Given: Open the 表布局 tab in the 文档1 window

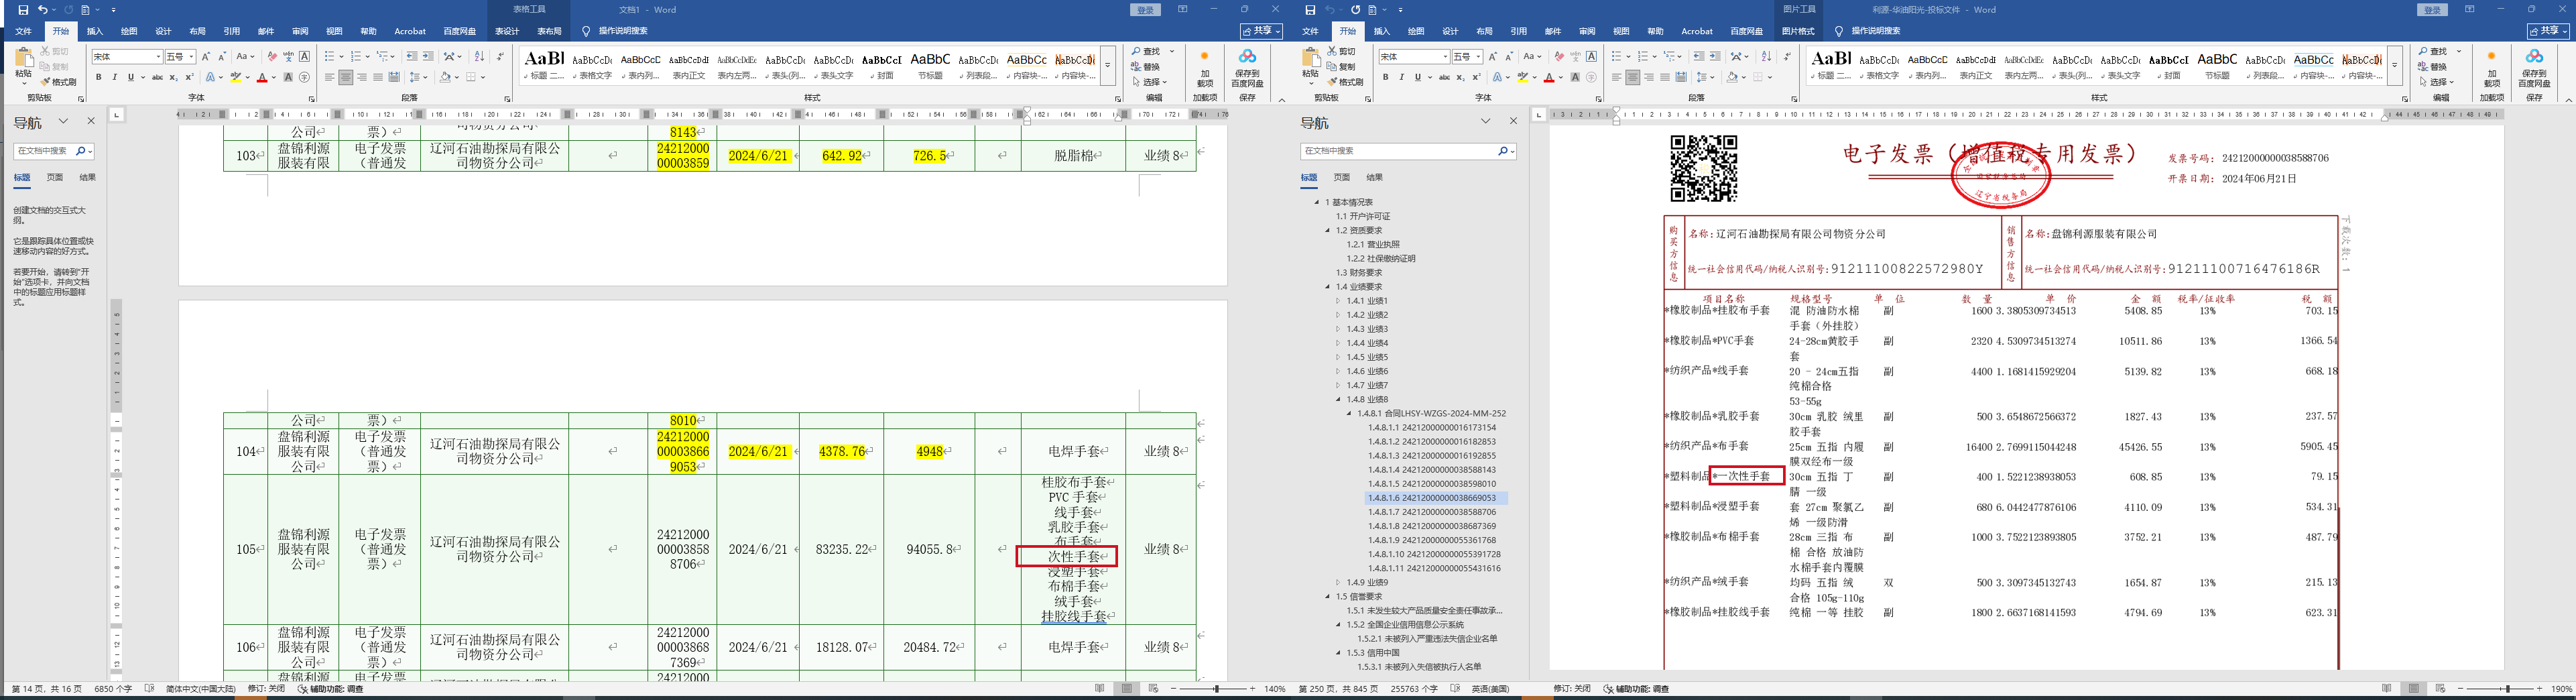Looking at the screenshot, I should 549,31.
